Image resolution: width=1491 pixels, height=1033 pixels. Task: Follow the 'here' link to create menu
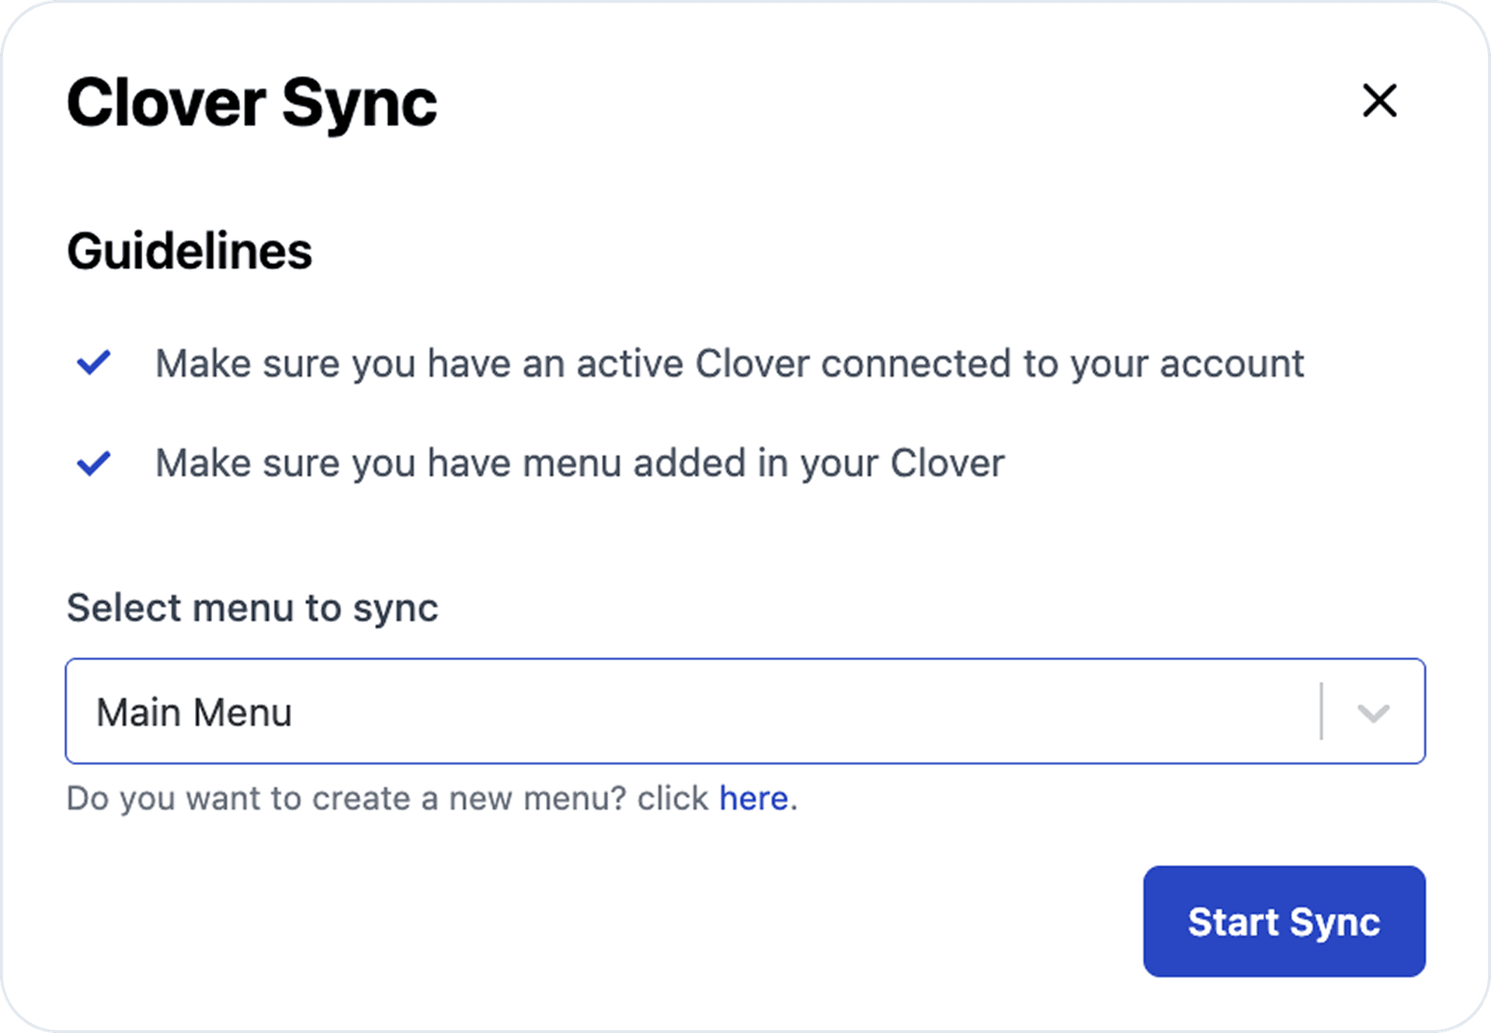coord(753,798)
